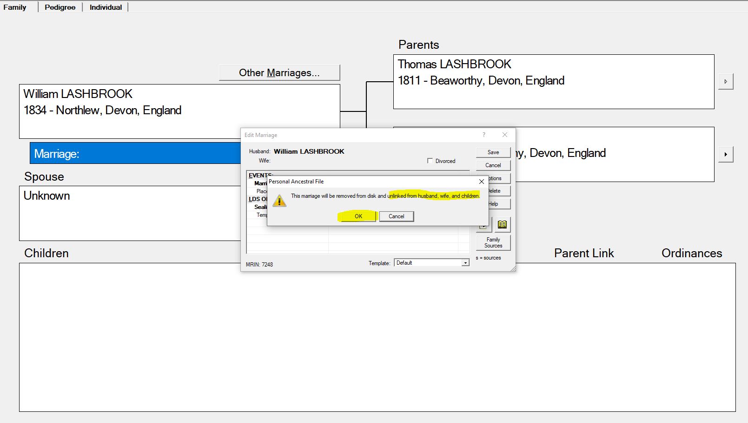Switch to the Pedigree tab
The image size is (748, 423).
pyautogui.click(x=60, y=7)
